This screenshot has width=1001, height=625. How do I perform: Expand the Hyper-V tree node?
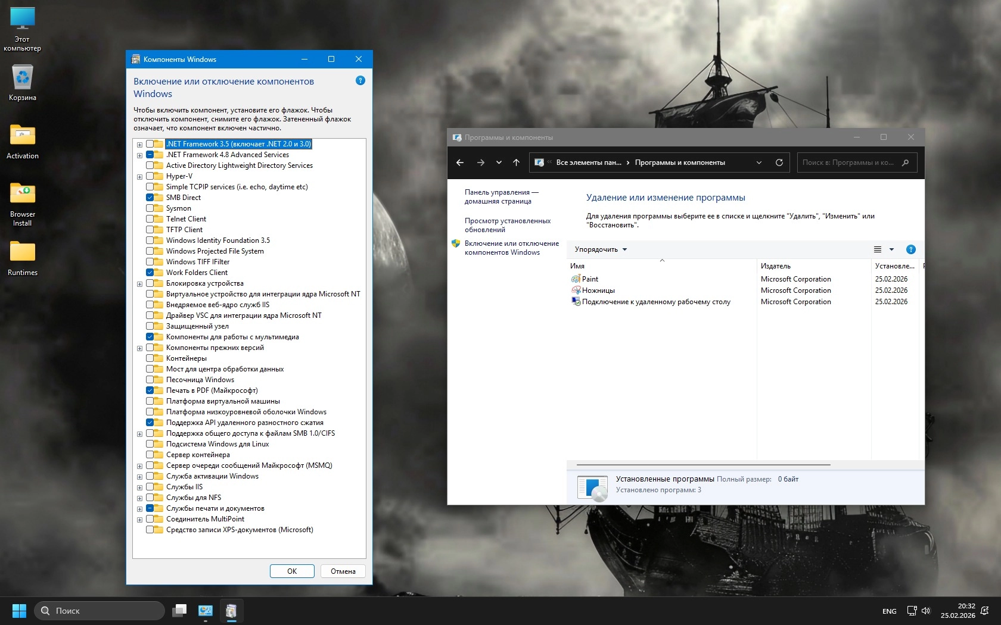pos(139,177)
